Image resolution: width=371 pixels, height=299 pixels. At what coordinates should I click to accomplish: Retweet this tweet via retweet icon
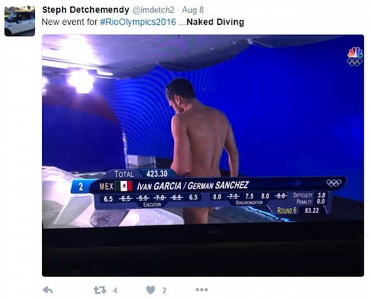(100, 290)
